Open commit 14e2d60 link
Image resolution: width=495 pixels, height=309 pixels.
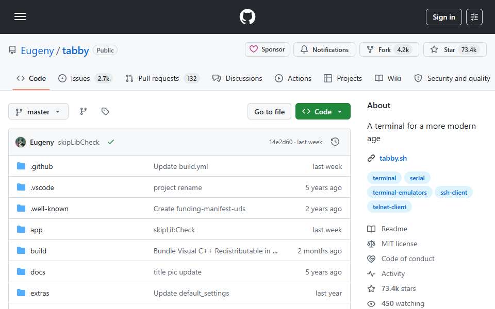[x=280, y=142]
